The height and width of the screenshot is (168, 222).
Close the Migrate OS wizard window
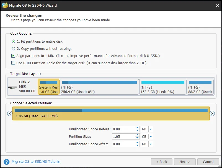point(217,5)
